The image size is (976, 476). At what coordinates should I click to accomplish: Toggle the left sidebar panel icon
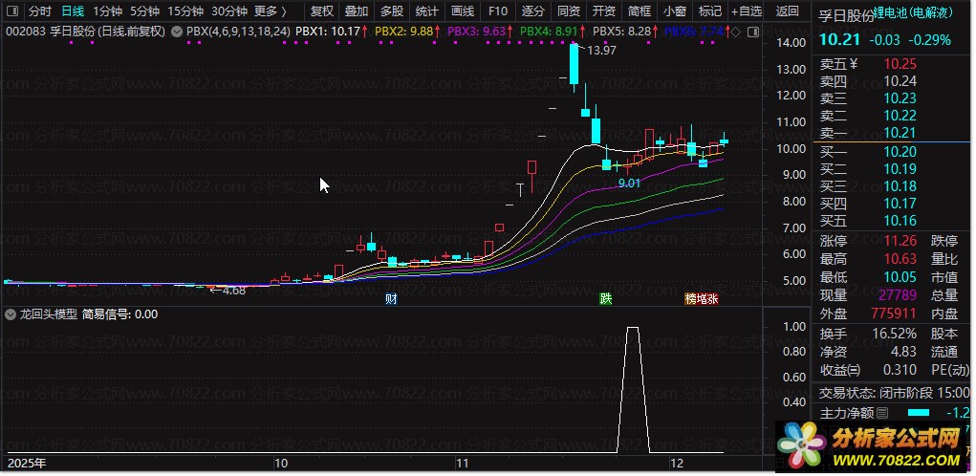(x=13, y=11)
